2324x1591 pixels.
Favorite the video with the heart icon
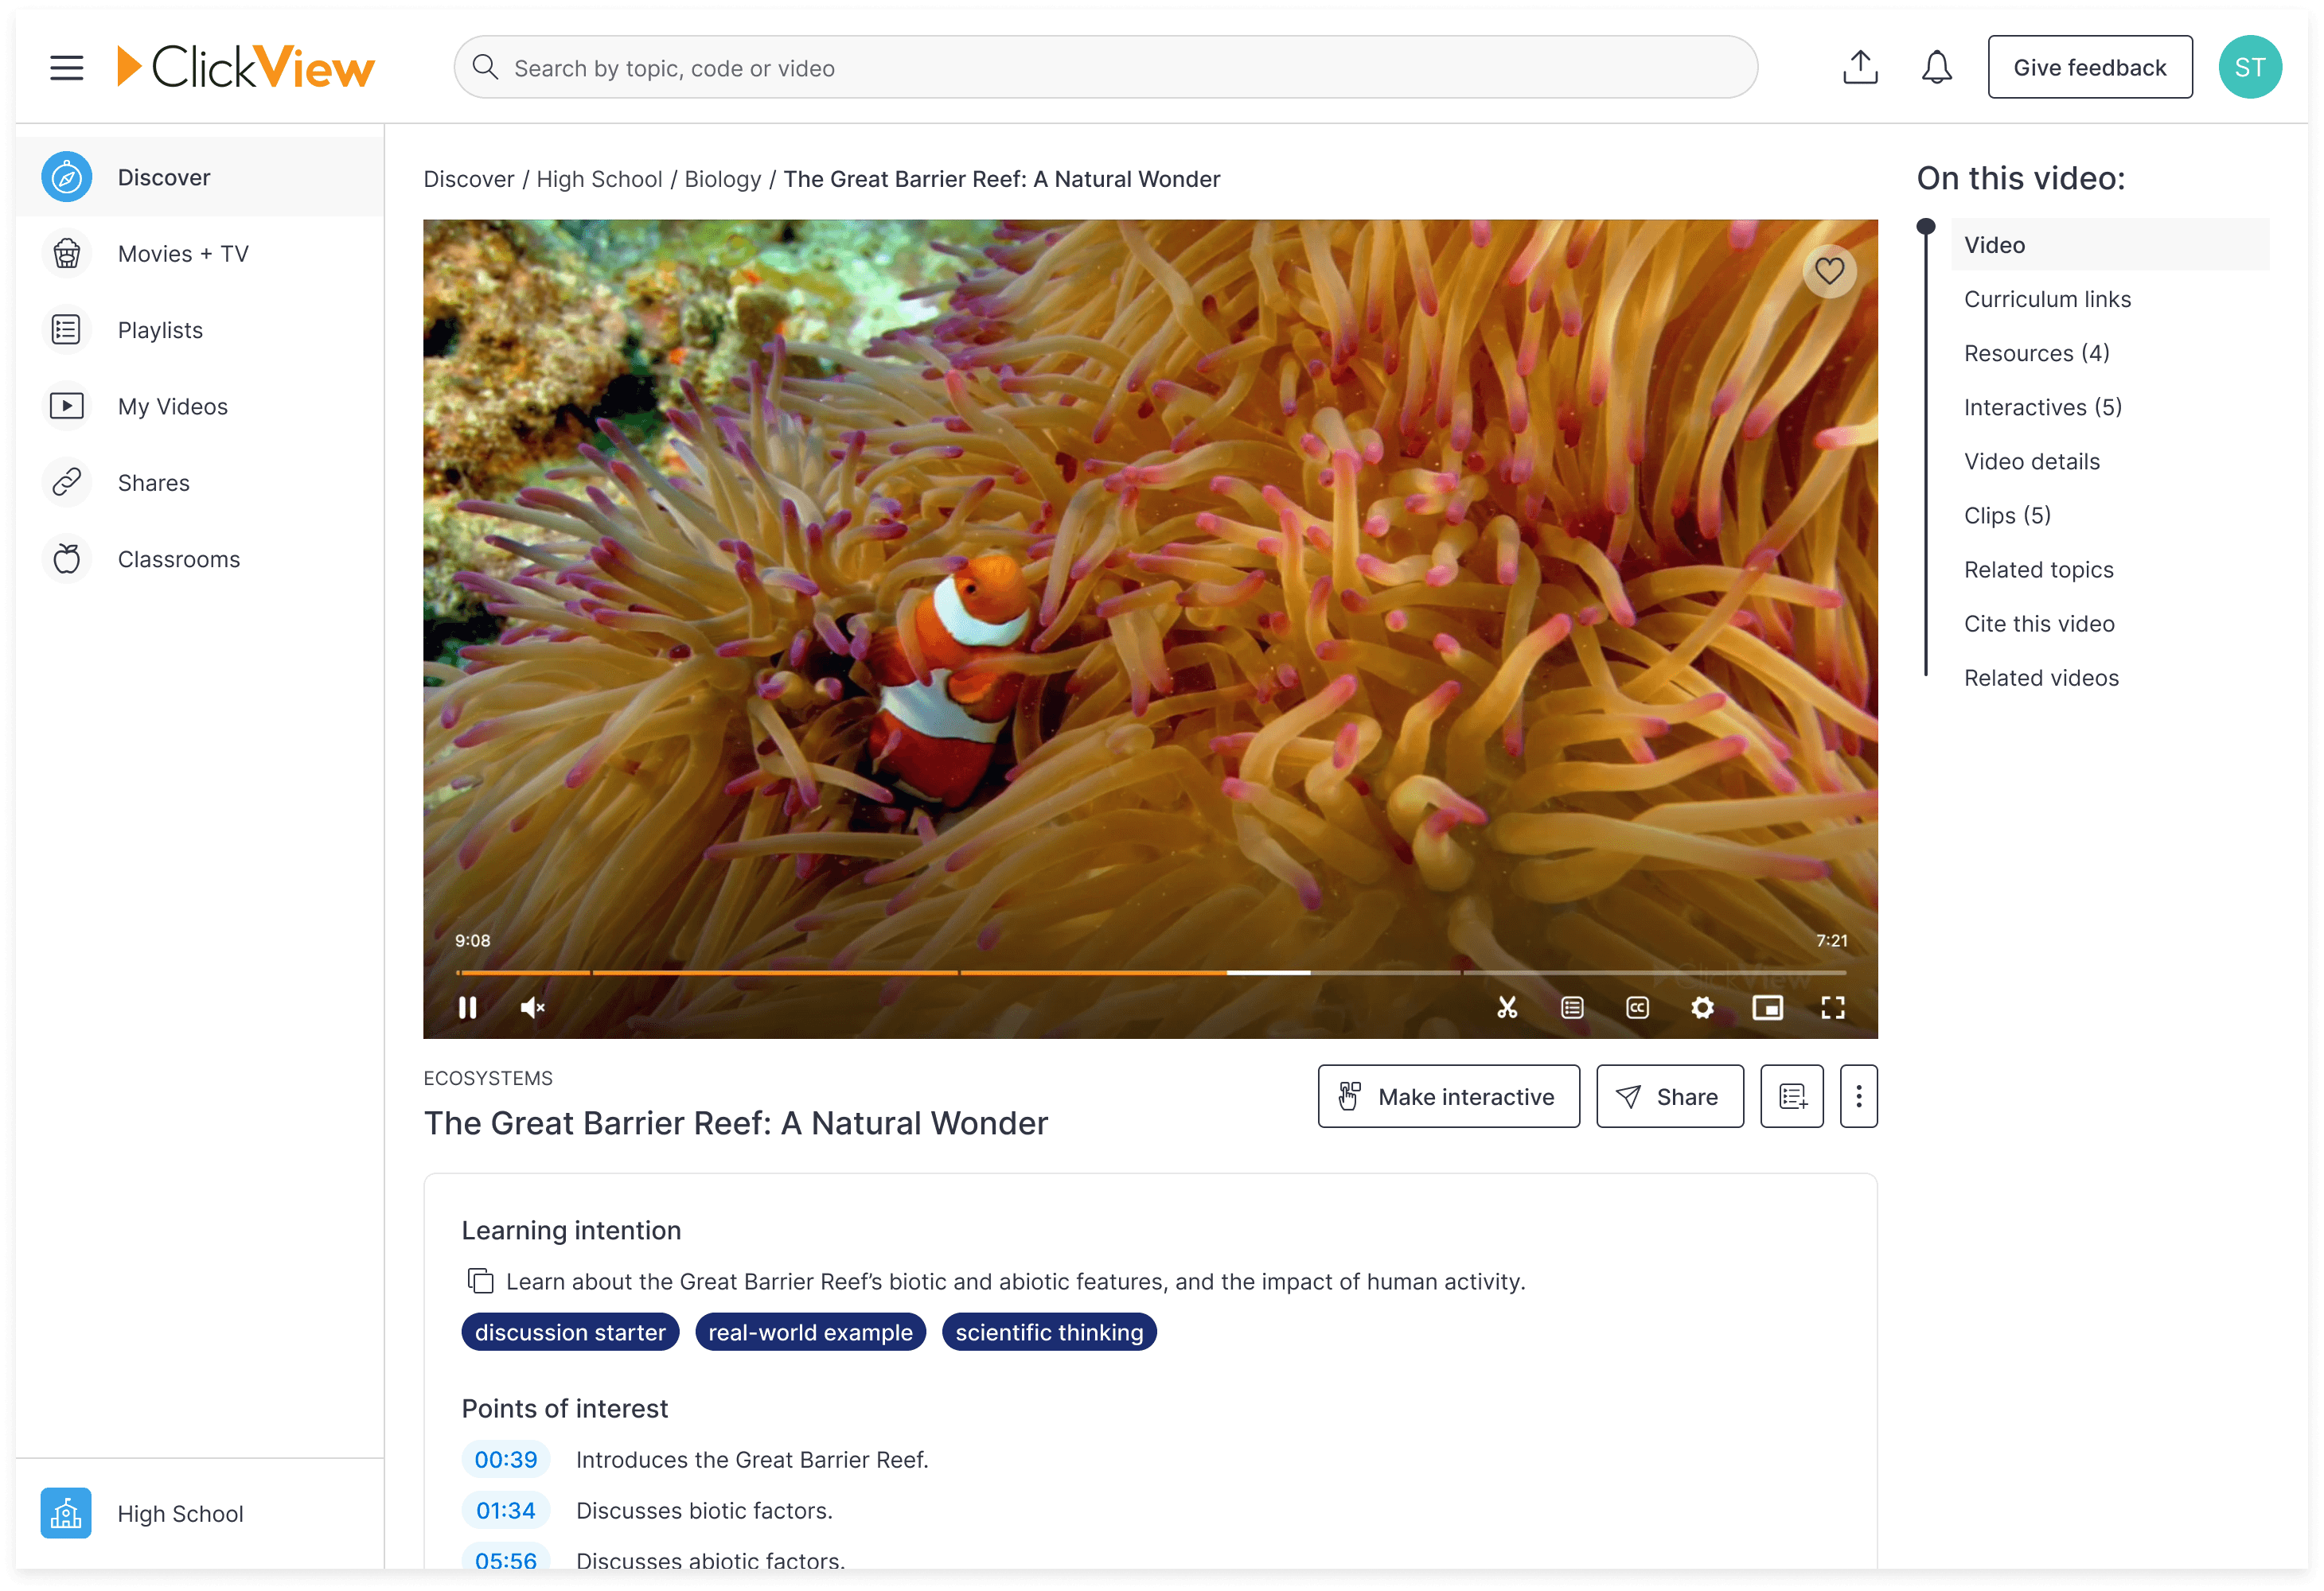[1830, 270]
